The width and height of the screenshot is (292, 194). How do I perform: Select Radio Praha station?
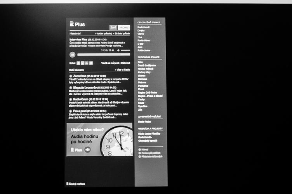coord(144,122)
